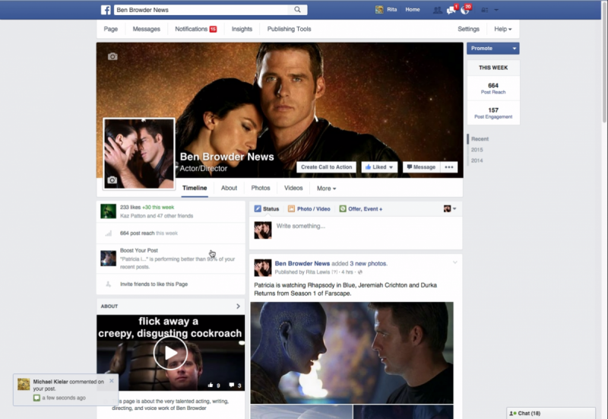Click the Boost Your Post thumbnail
This screenshot has width=608, height=419.
[108, 259]
